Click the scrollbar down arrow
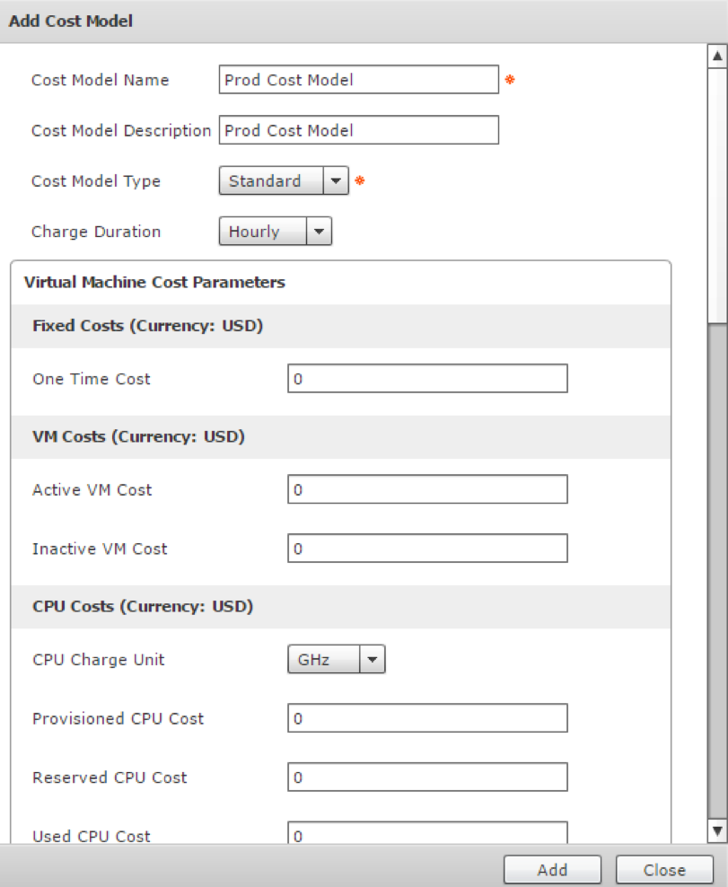 pyautogui.click(x=717, y=830)
